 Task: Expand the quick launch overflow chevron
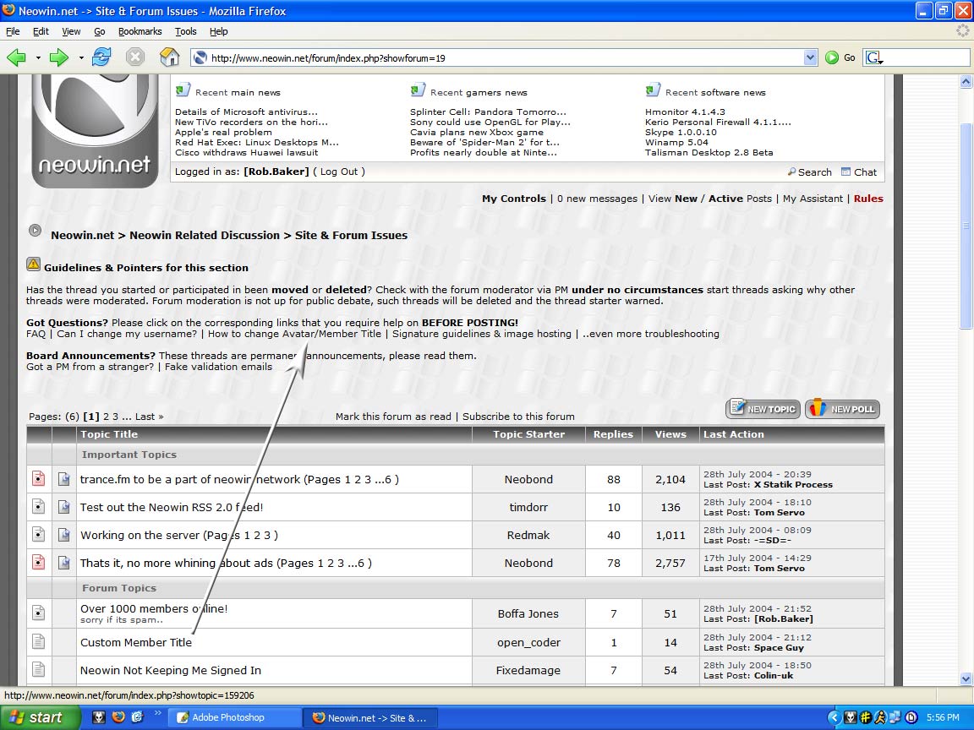coord(158,713)
